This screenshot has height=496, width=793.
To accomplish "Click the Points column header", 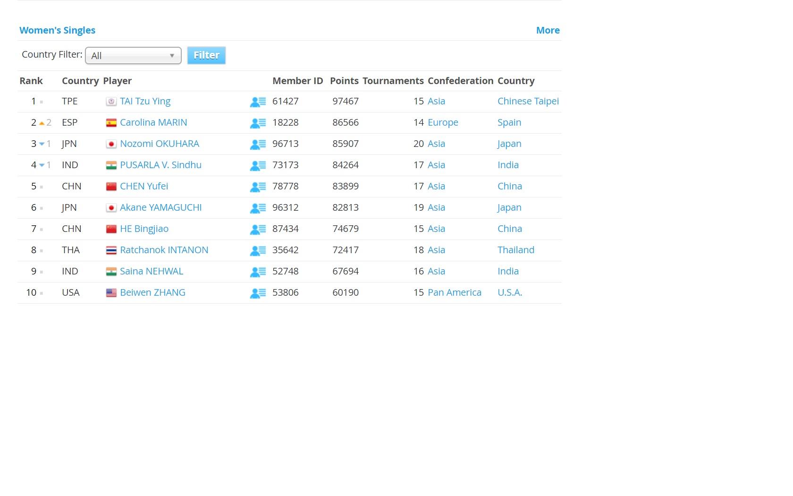I will tap(344, 81).
